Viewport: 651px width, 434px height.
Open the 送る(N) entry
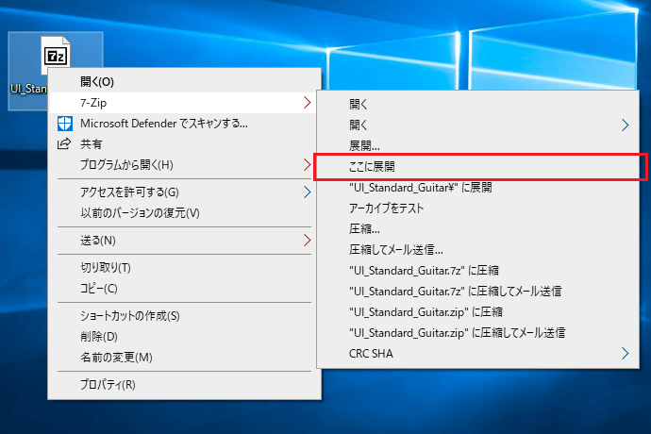pyautogui.click(x=185, y=240)
